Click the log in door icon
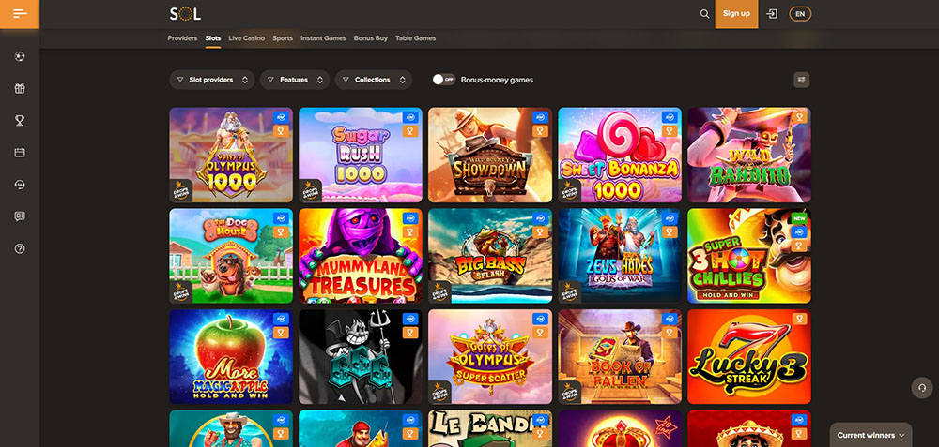The image size is (939, 447). tap(772, 14)
